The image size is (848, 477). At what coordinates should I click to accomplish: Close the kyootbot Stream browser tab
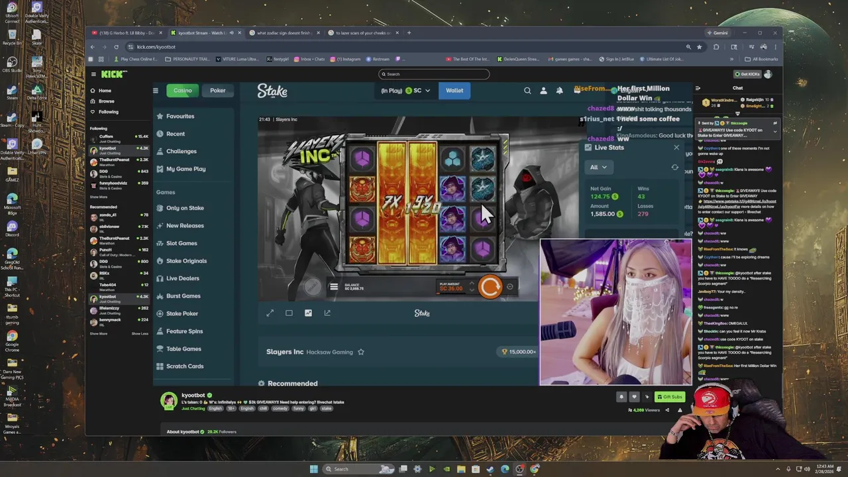[x=240, y=33]
